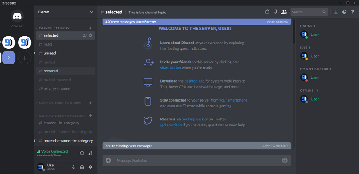This screenshot has height=174, width=359.
Task: Toggle headphone deafen
Action: [x=82, y=167]
